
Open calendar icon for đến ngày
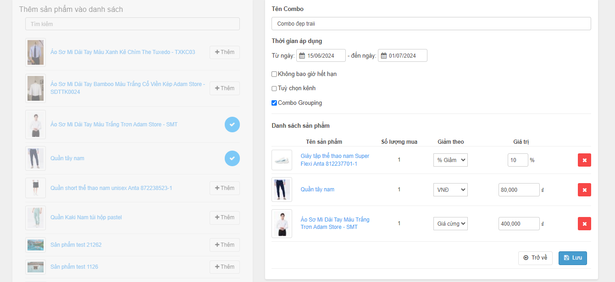point(383,56)
